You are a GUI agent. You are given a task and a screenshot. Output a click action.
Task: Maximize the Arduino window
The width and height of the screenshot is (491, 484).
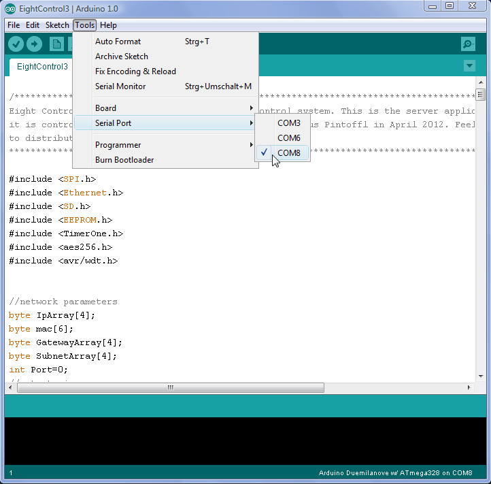(450, 6)
